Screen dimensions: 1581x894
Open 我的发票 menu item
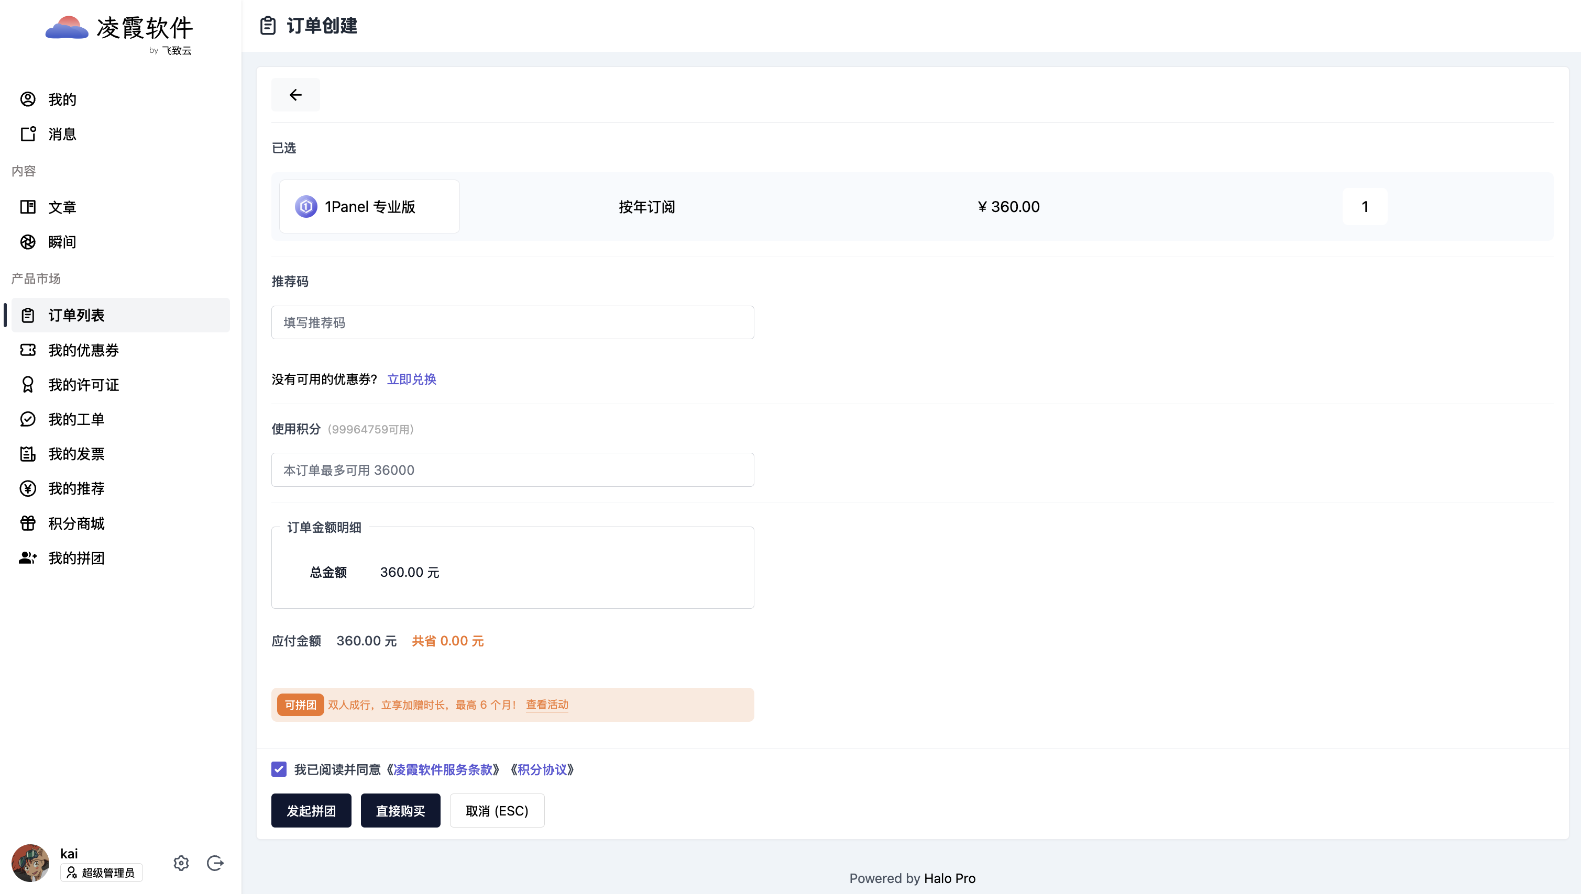point(120,454)
